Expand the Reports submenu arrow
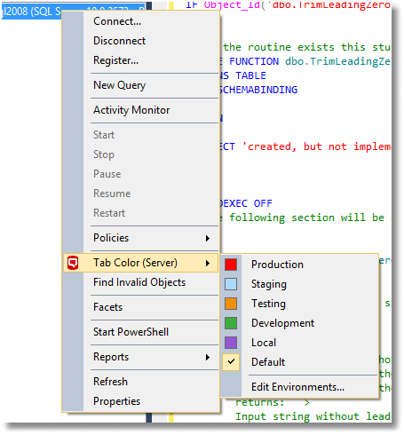 [x=208, y=357]
